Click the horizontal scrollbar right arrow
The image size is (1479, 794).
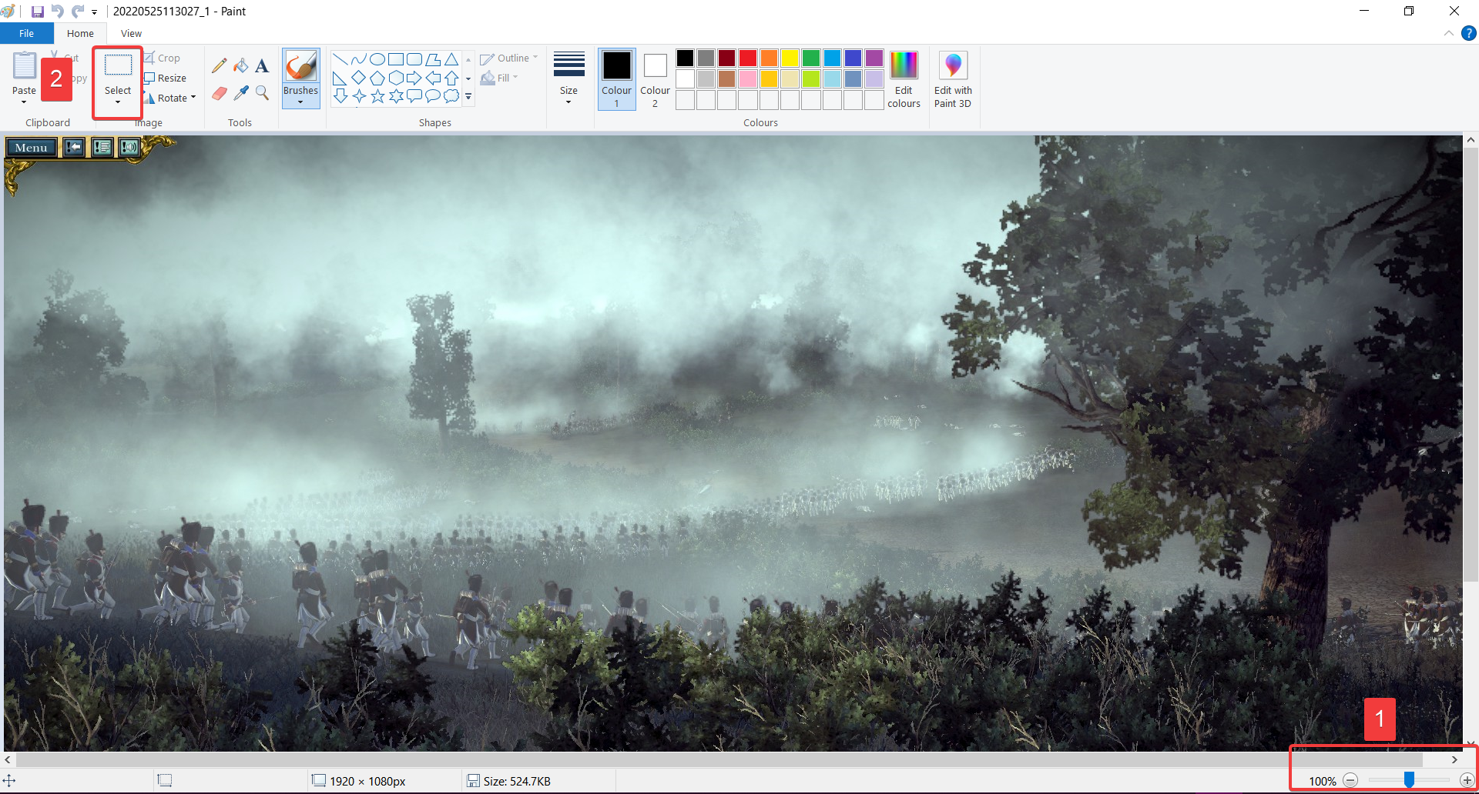(x=1454, y=759)
